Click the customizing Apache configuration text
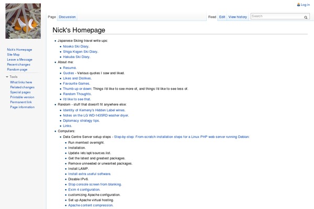The image size is (314, 209). click(x=94, y=195)
